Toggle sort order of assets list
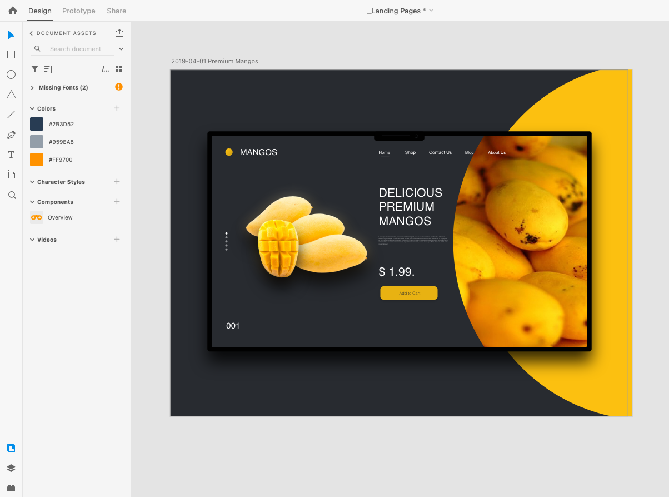This screenshot has height=497, width=669. coord(48,69)
